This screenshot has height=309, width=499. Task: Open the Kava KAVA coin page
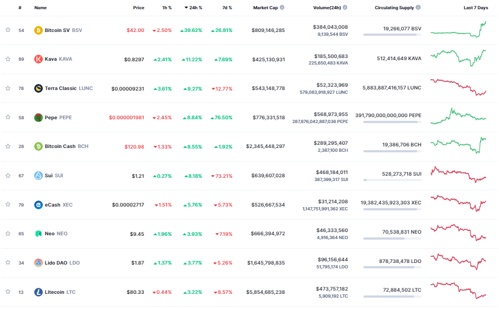coord(58,59)
